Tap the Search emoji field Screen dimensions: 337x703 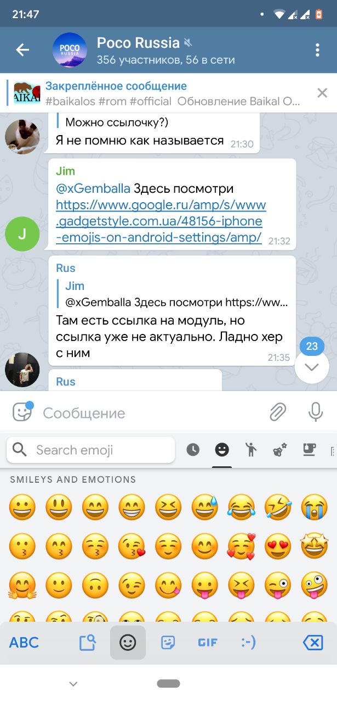point(91,450)
